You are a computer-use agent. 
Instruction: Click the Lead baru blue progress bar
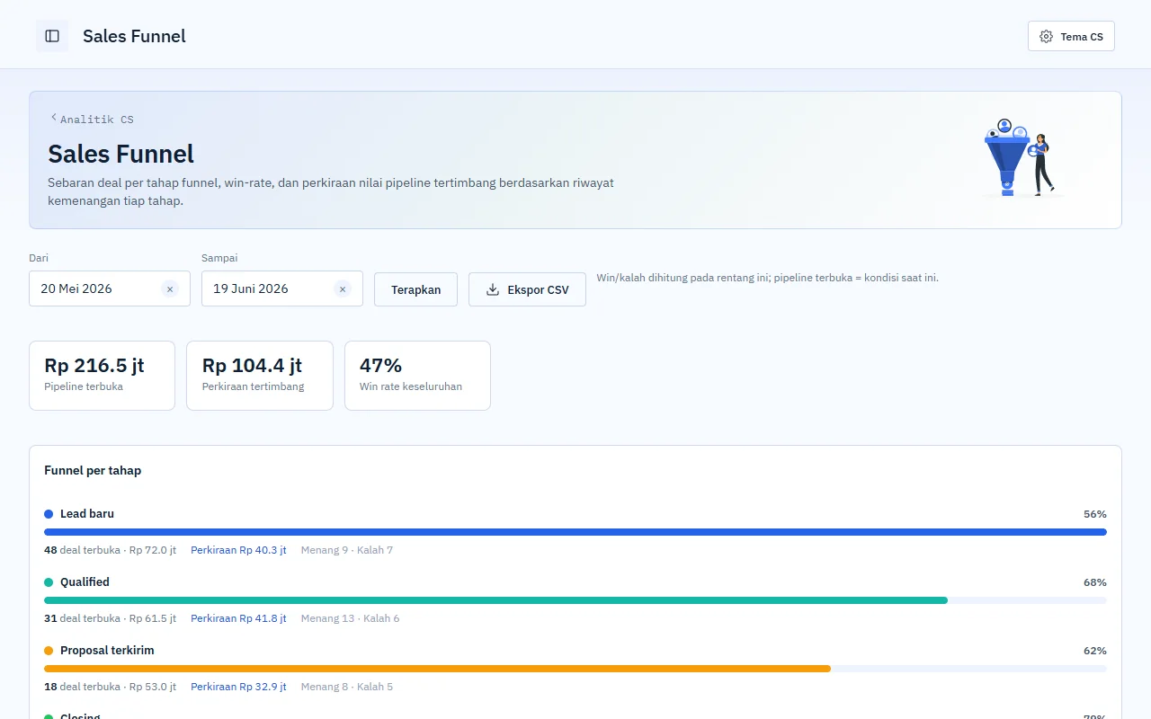[x=575, y=532]
